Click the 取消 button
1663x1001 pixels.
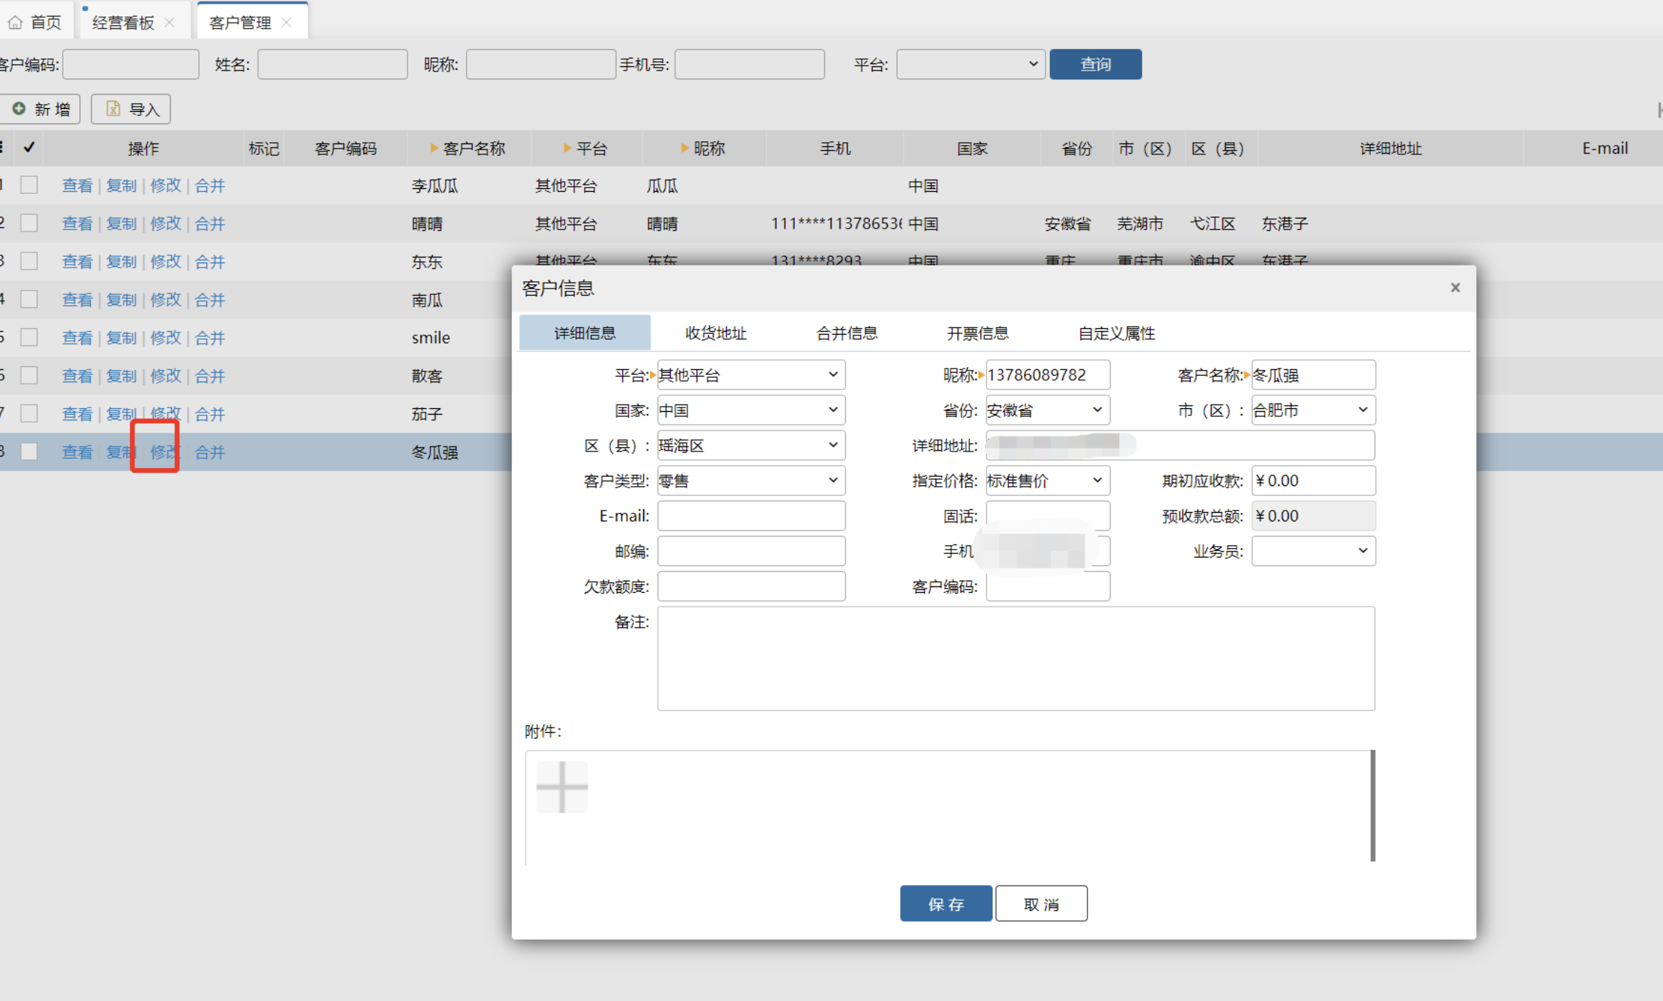tap(1041, 904)
